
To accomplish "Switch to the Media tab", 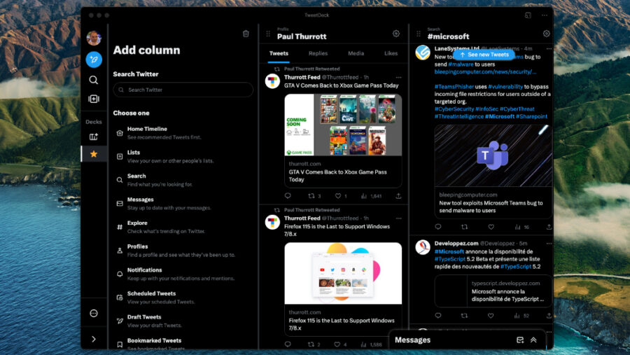I will [x=356, y=53].
